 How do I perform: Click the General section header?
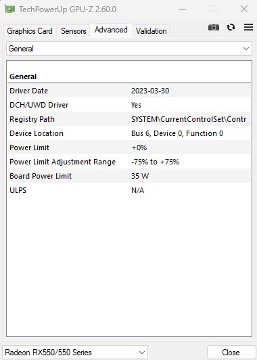tap(23, 76)
